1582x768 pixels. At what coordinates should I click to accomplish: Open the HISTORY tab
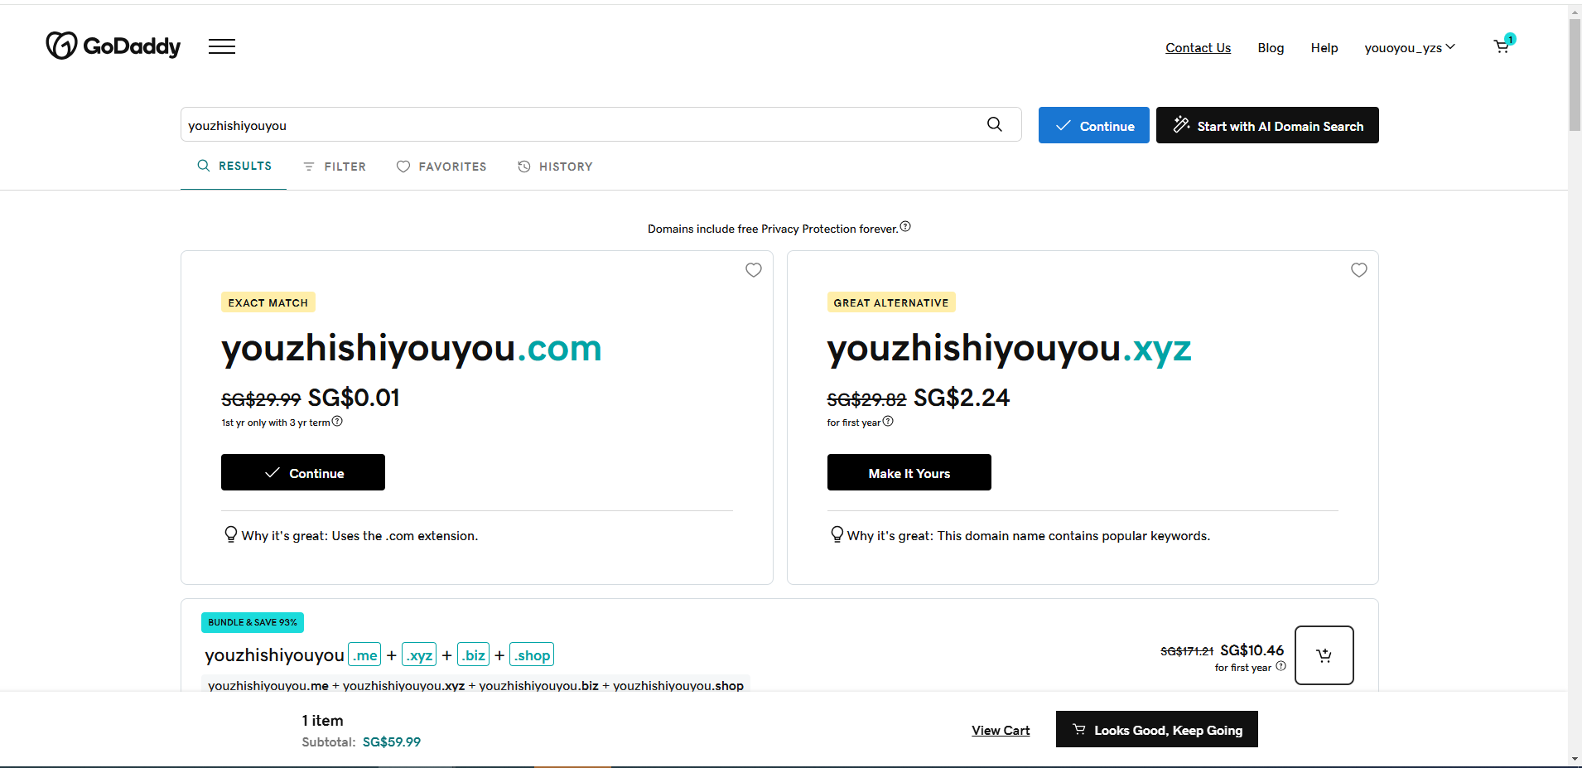555,167
